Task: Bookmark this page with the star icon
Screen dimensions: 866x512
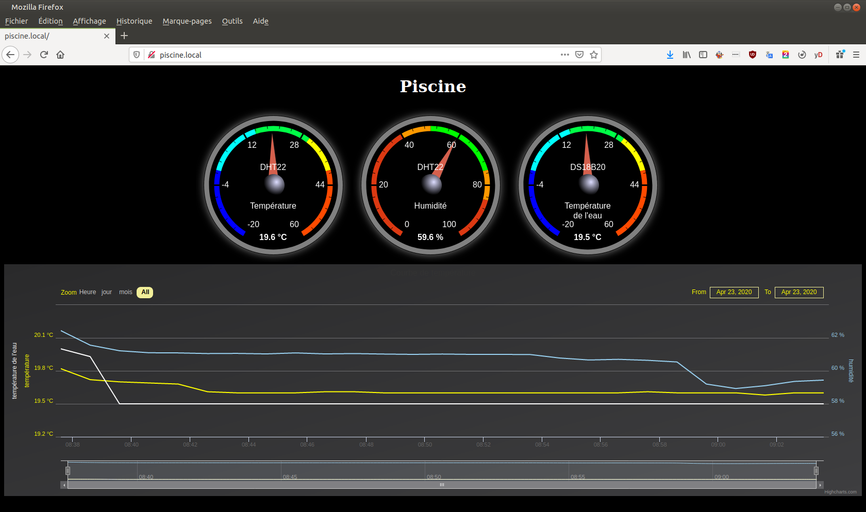Action: [x=594, y=55]
